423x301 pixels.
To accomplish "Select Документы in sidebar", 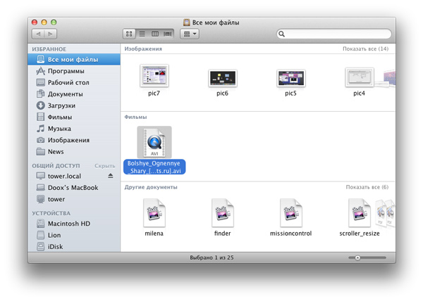I will (x=65, y=94).
